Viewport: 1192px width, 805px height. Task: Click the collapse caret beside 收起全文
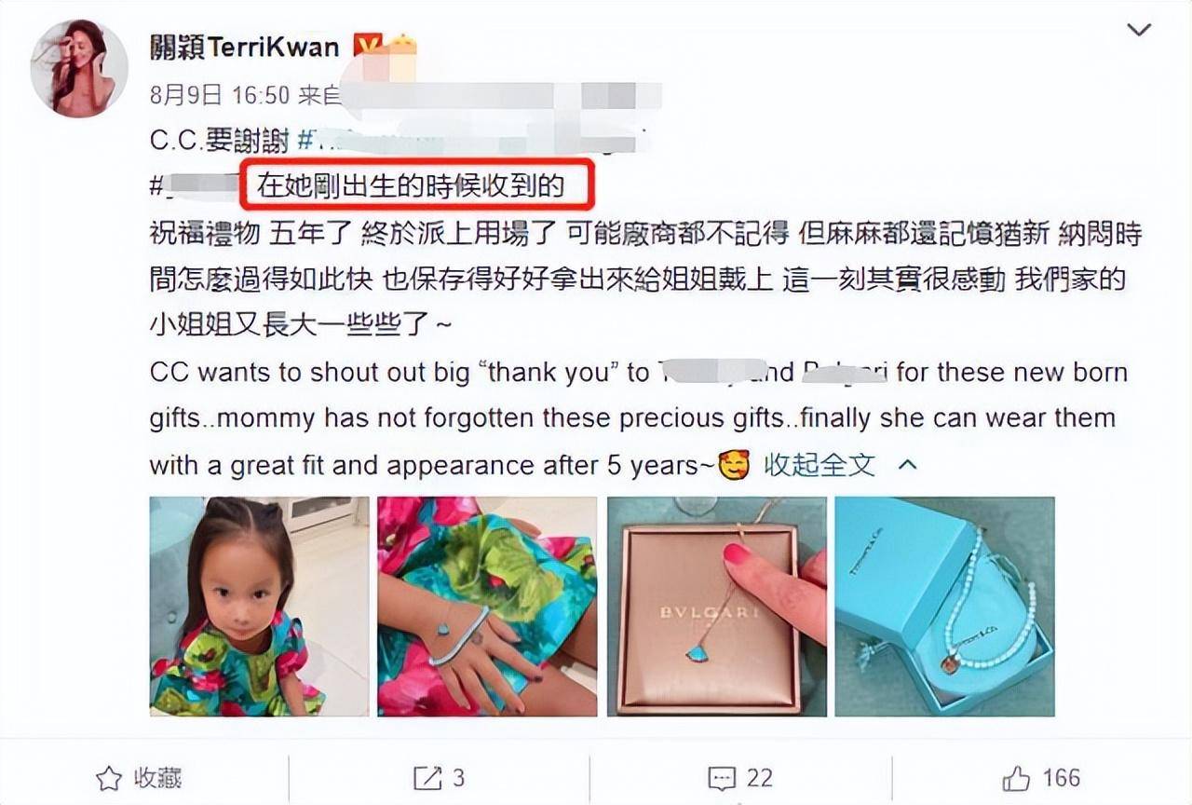907,464
